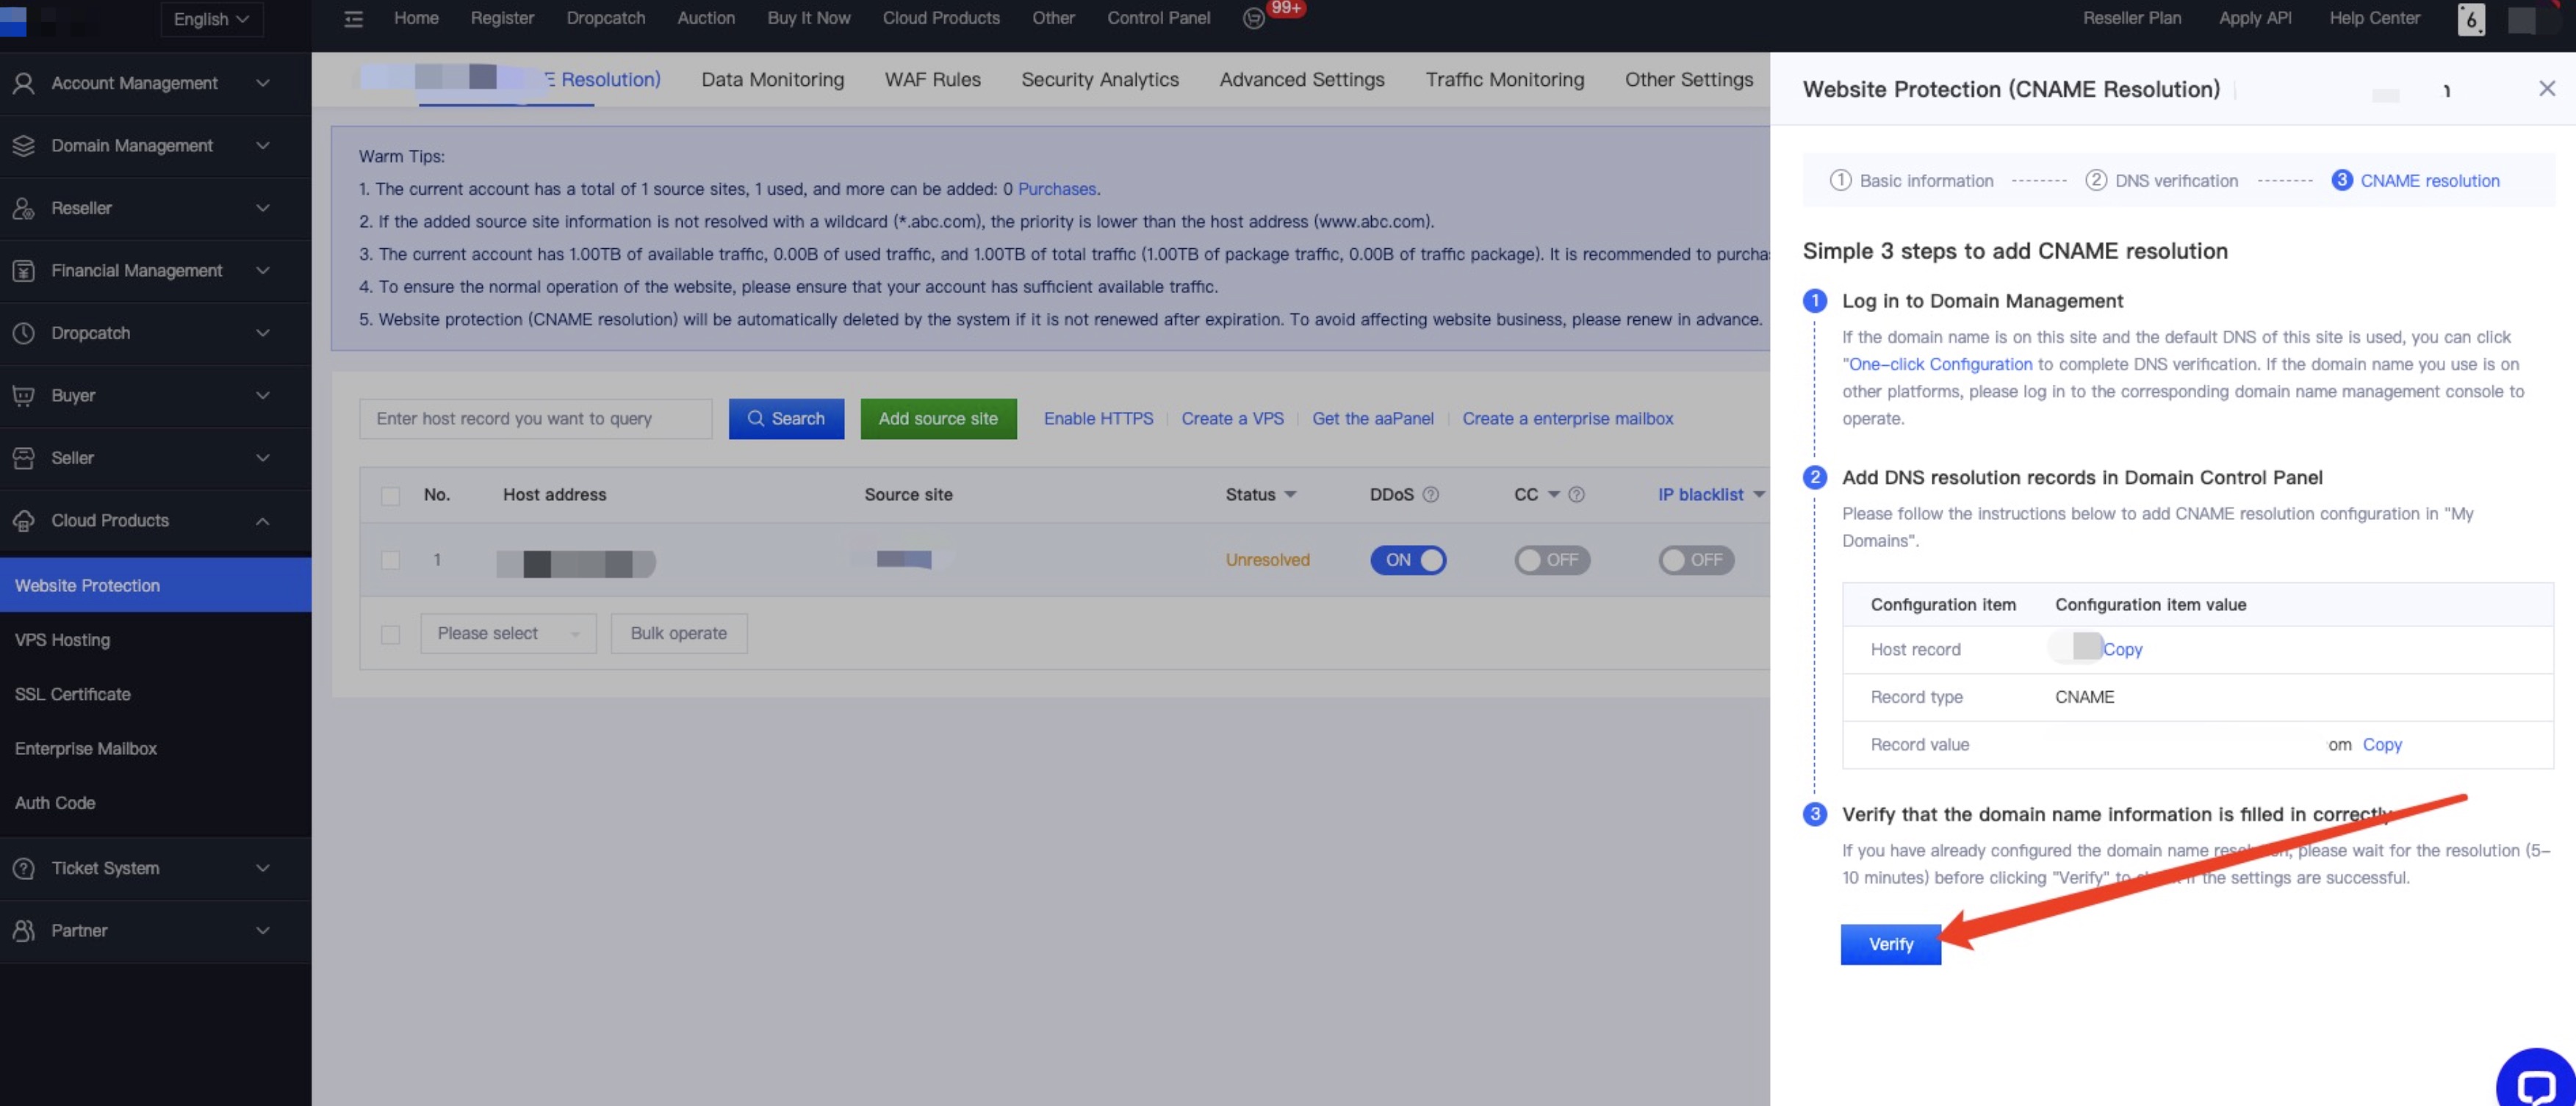Open the IP blacklist column filter arrow
Image resolution: width=2576 pixels, height=1106 pixels.
(x=1759, y=494)
